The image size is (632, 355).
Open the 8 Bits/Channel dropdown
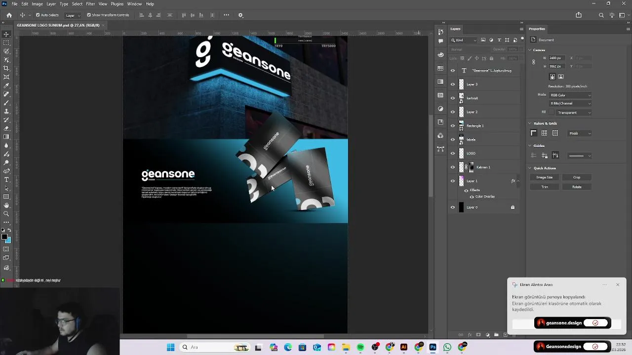[x=570, y=104]
